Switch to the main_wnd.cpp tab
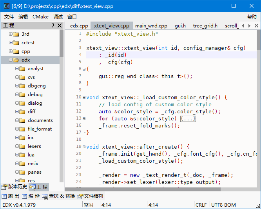Viewport: 261px width, 209px height. pyautogui.click(x=151, y=26)
